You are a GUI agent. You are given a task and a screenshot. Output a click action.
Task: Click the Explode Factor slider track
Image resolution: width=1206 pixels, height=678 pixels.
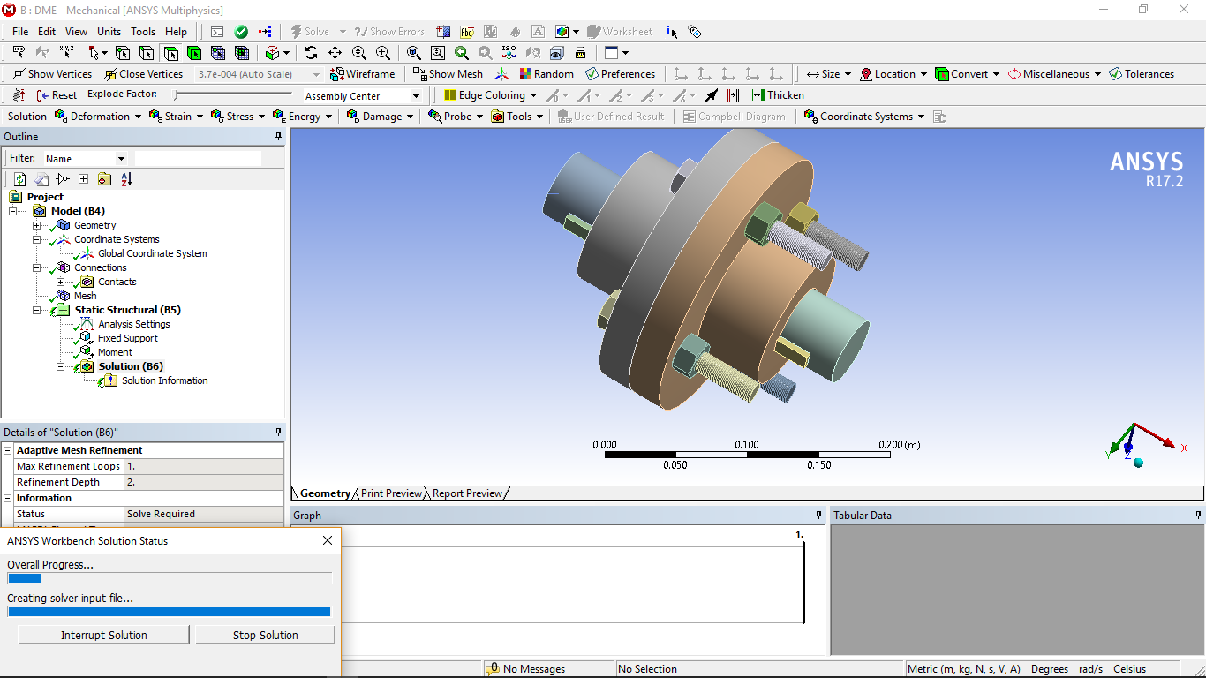pyautogui.click(x=234, y=94)
